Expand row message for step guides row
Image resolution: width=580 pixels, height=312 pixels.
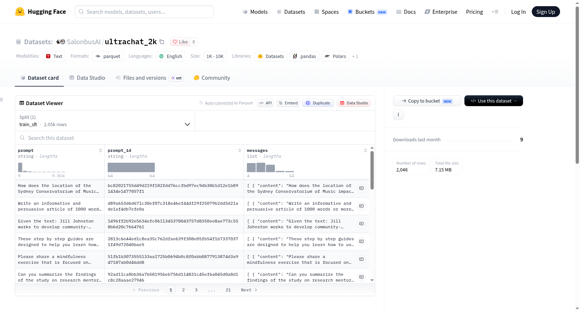pos(361,242)
